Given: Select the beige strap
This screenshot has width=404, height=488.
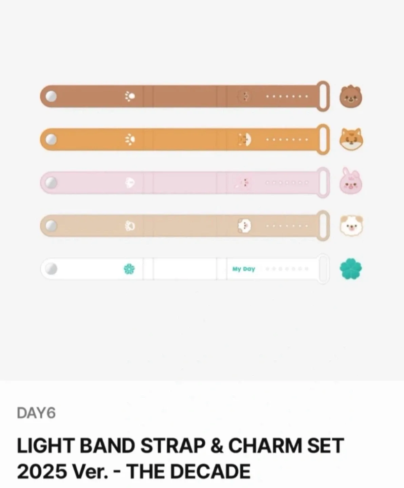Looking at the screenshot, I should coord(185,226).
